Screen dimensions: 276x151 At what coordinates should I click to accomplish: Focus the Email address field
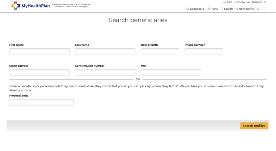40,73
